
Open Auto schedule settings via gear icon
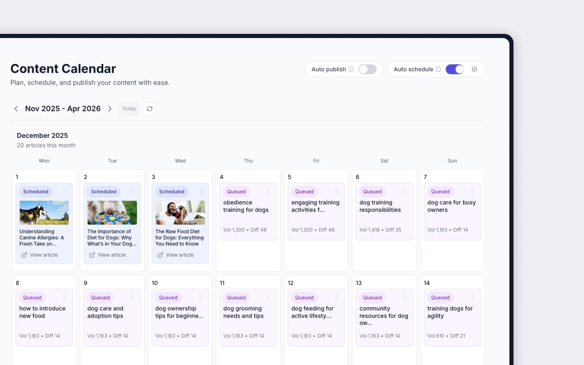(474, 69)
